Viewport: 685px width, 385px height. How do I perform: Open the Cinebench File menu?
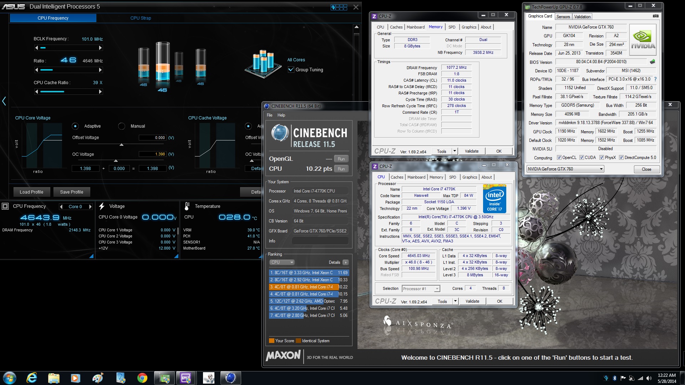pyautogui.click(x=269, y=115)
